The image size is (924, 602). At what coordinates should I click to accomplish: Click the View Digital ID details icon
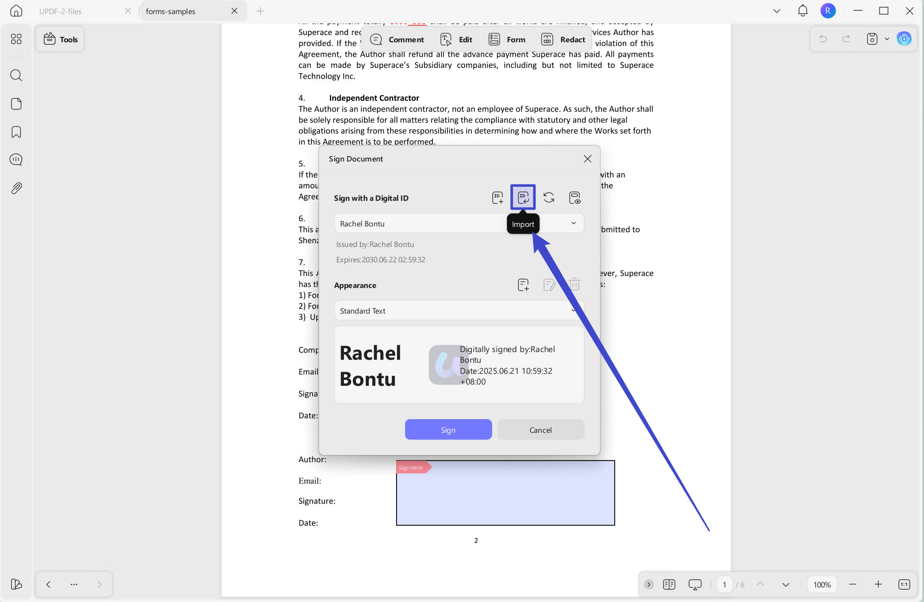(x=575, y=198)
